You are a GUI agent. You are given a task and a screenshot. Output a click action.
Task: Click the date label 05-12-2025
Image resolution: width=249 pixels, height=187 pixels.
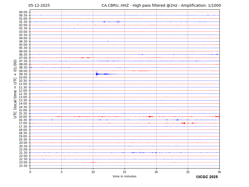[x=39, y=6]
